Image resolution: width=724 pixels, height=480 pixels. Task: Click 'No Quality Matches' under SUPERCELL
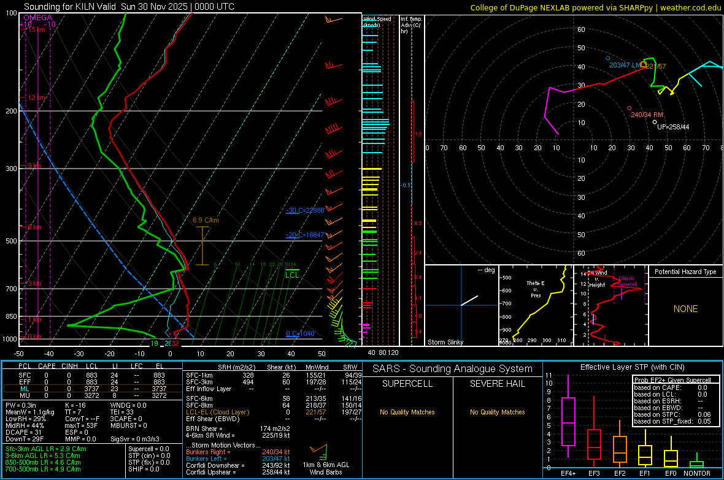pos(407,412)
